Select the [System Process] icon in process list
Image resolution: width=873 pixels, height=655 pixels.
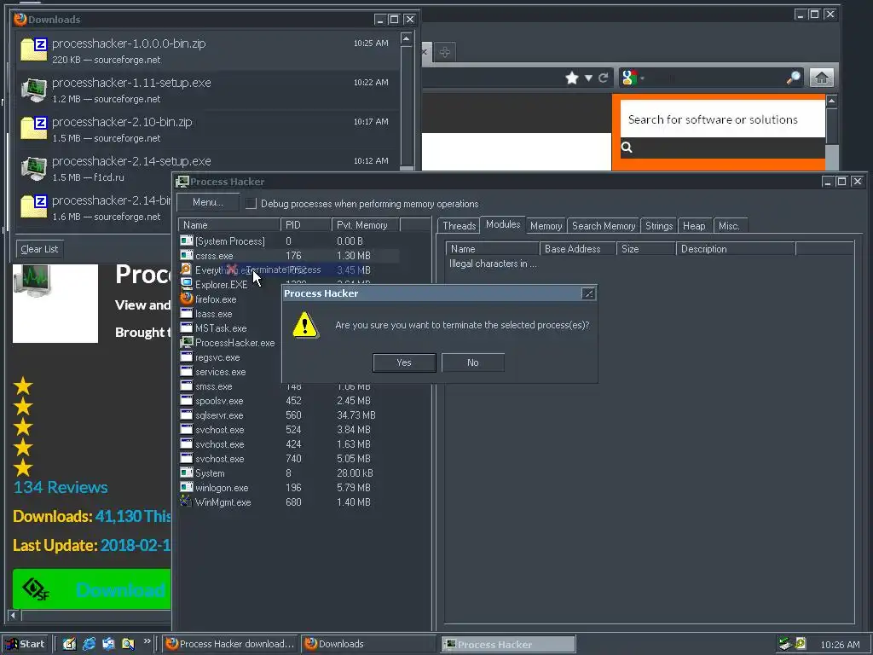point(187,241)
